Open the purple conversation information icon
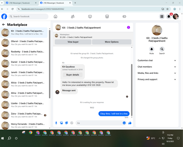 point(128,27)
